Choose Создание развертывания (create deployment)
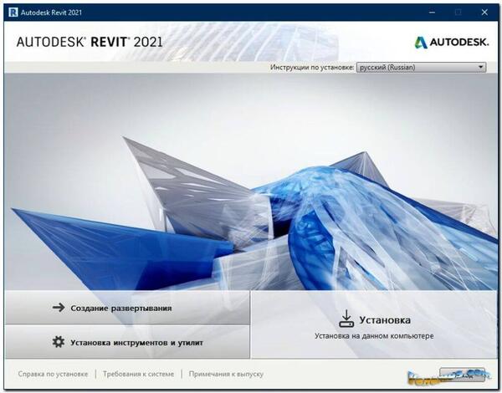The width and height of the screenshot is (502, 393). tap(127, 308)
